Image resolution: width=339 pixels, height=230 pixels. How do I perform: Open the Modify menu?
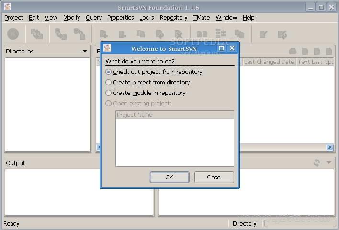71,18
